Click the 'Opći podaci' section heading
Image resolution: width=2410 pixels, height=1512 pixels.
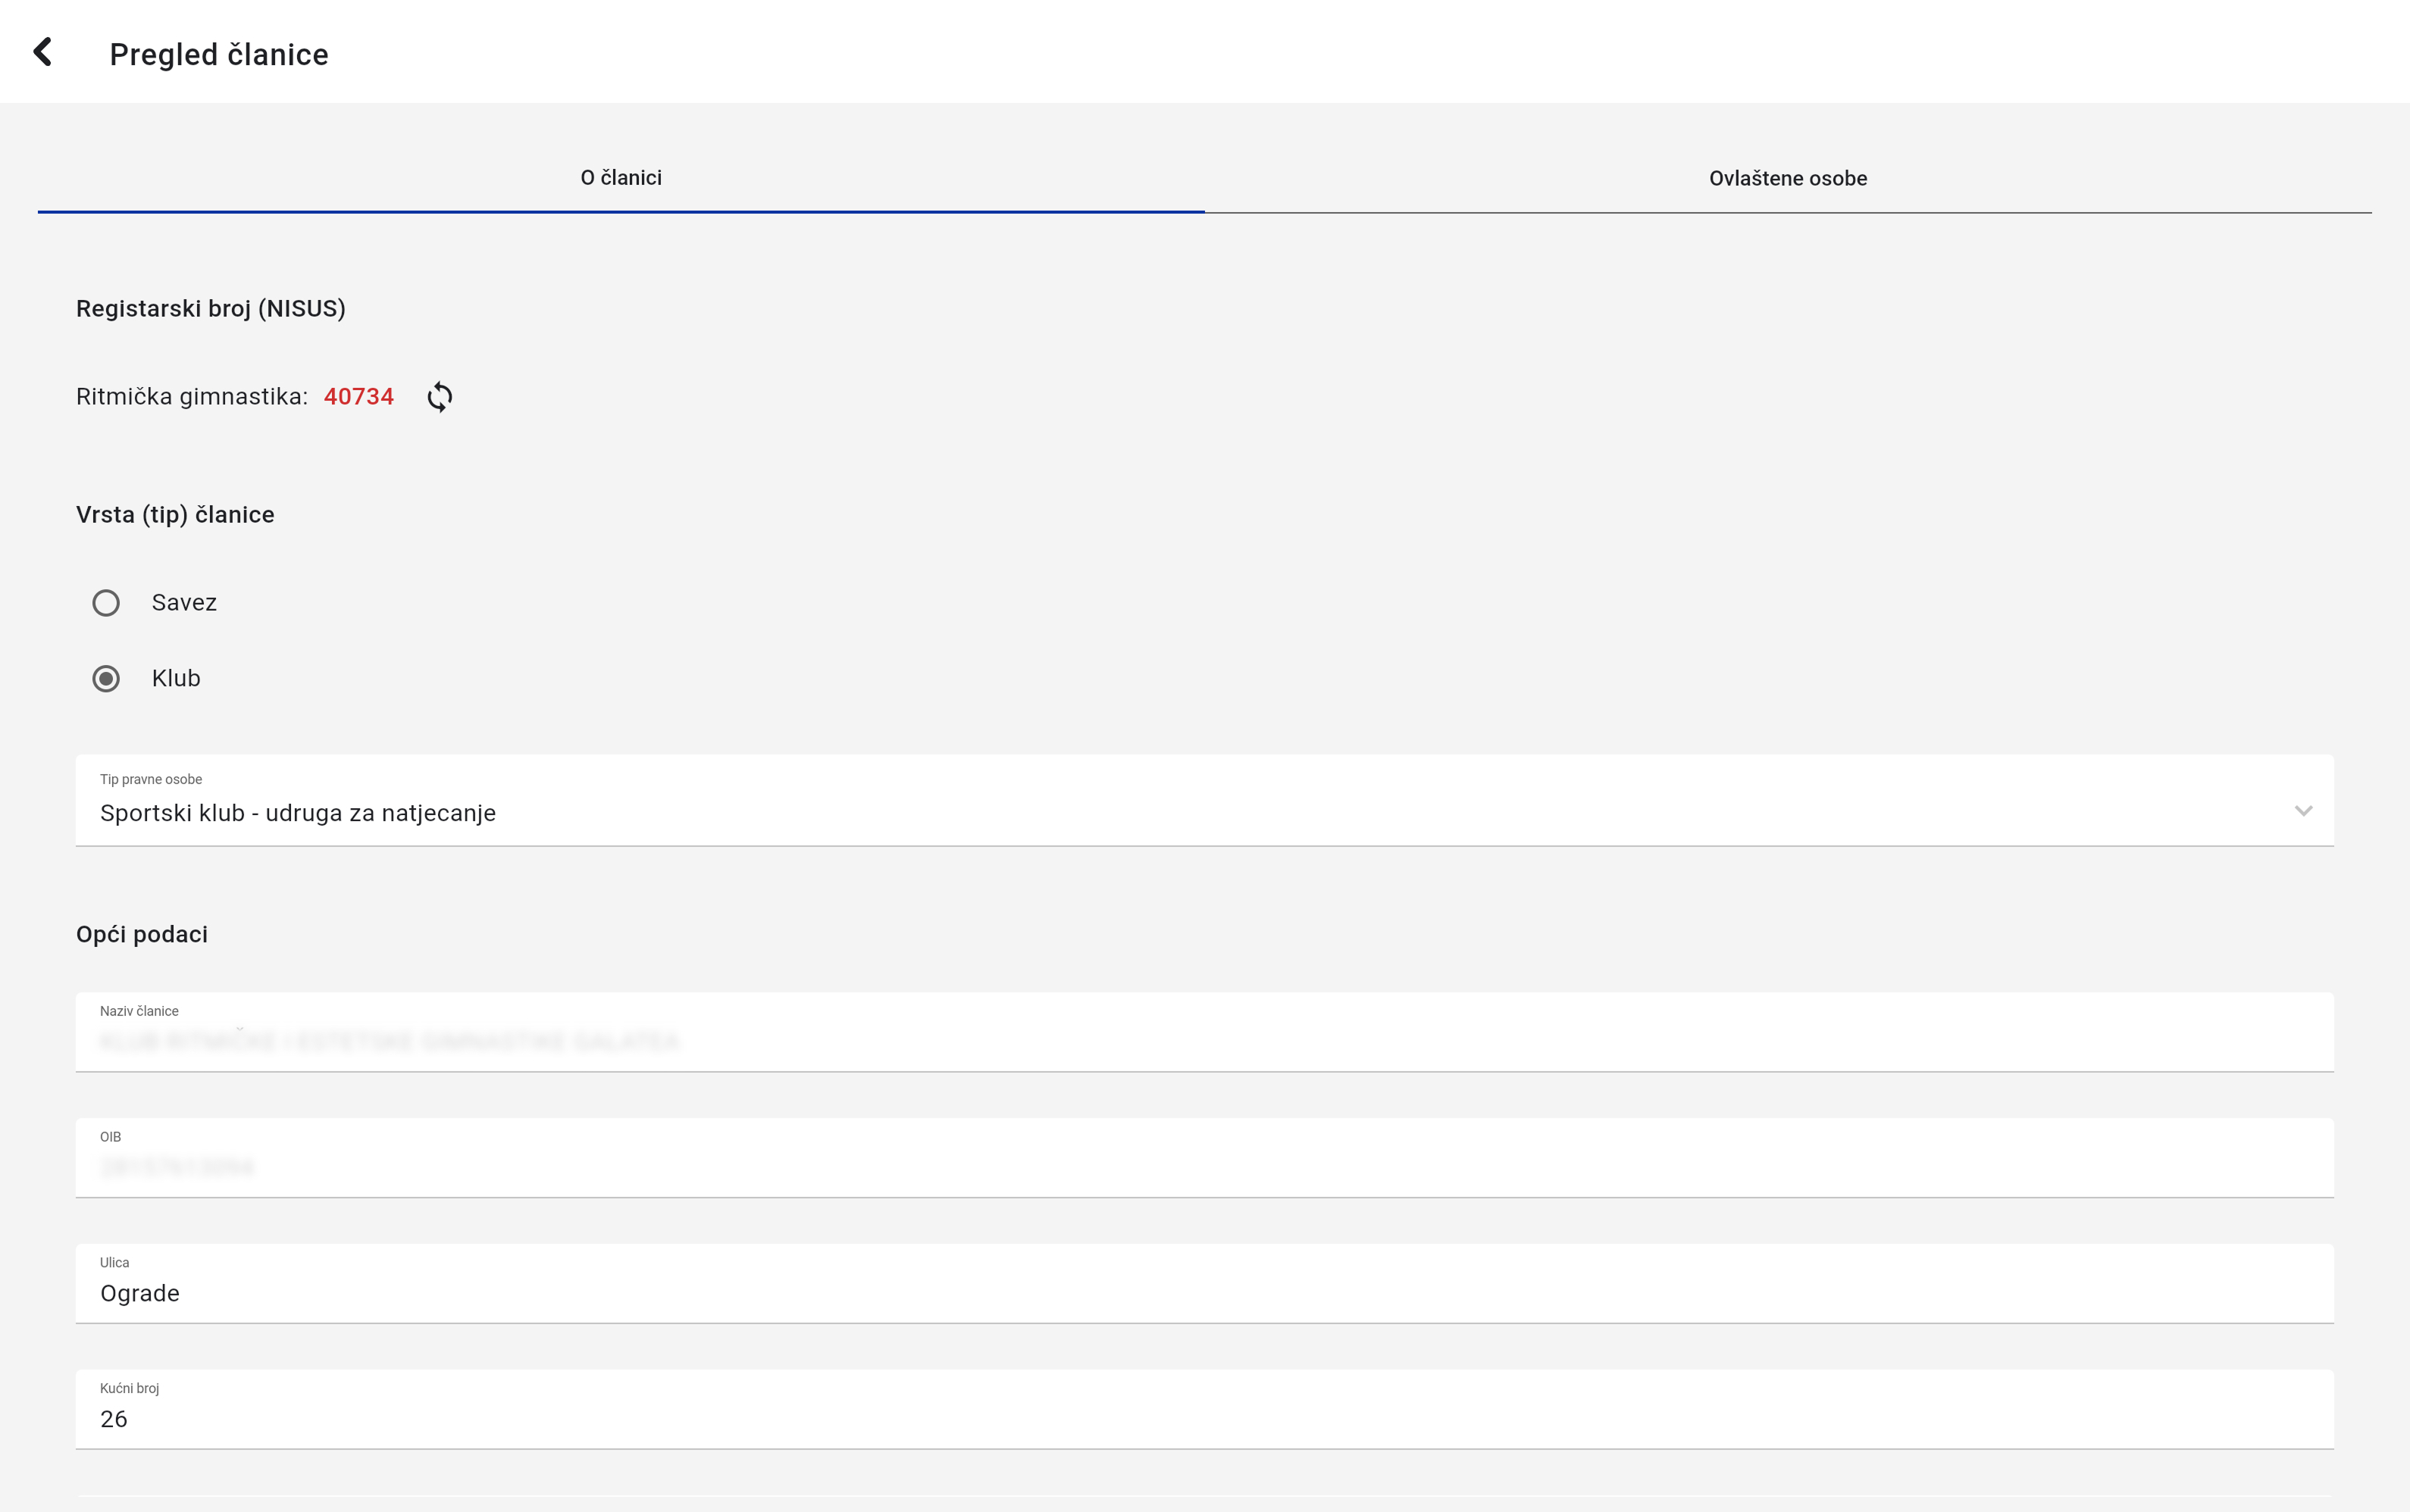pos(142,934)
